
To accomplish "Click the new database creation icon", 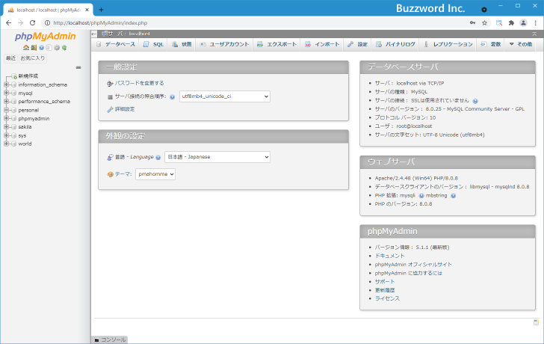I will pyautogui.click(x=14, y=76).
